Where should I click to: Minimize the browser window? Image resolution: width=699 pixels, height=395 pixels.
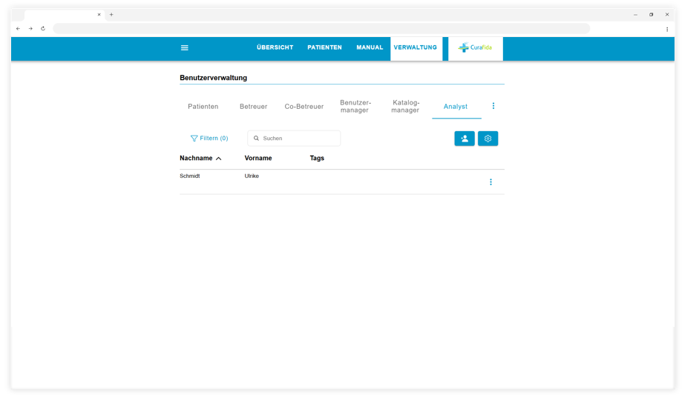pos(635,15)
